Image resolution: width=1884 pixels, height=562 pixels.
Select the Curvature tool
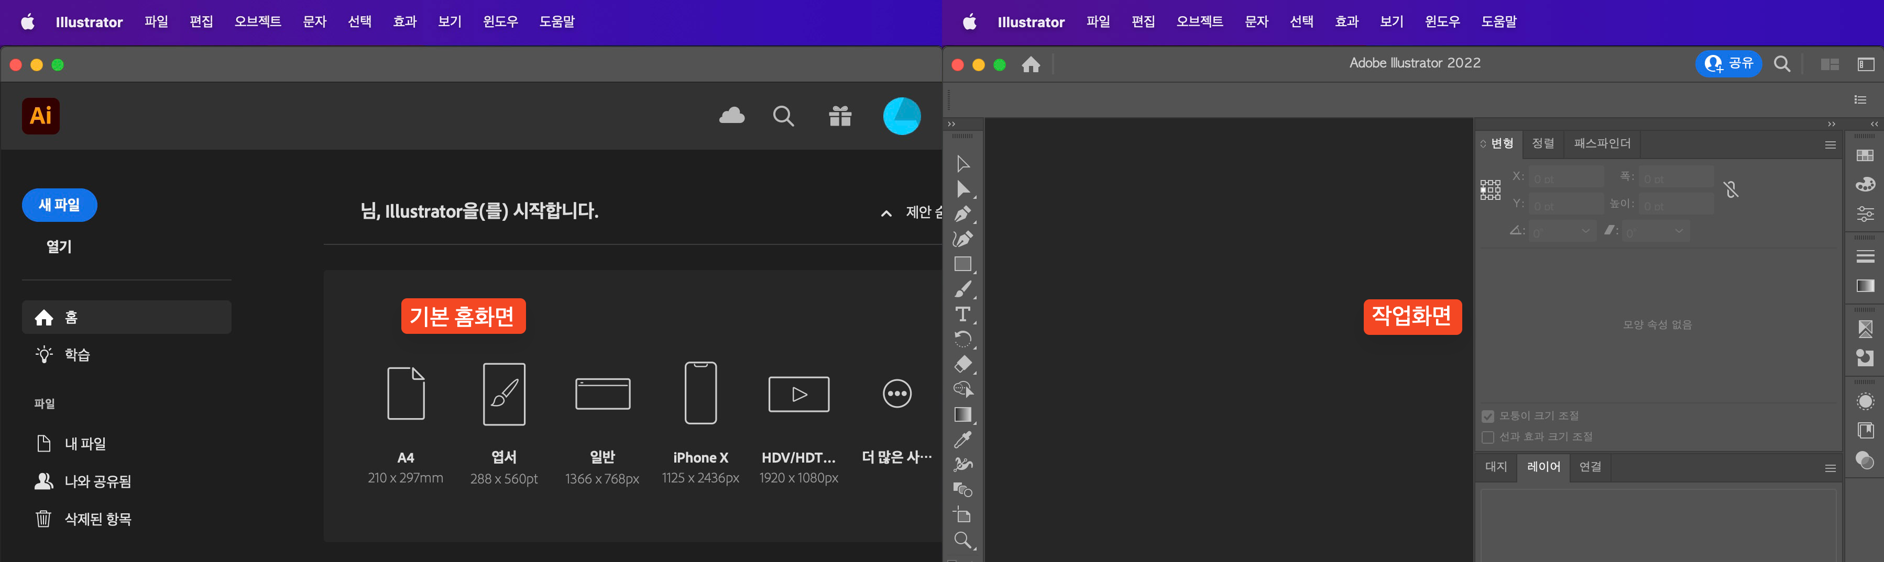(962, 239)
